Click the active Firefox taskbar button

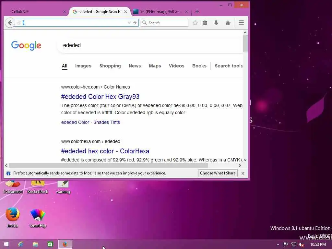(x=65, y=244)
